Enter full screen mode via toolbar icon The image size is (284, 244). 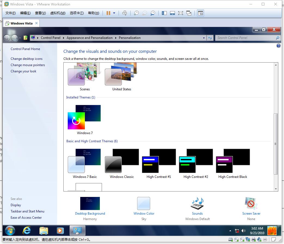pyautogui.click(x=181, y=13)
